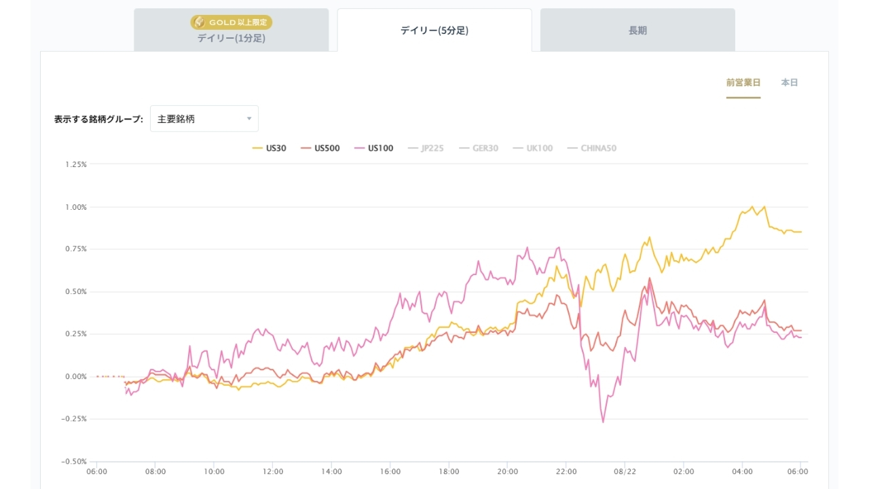Viewport: 869px width, 489px height.
Task: Click the GOLD以上限定 badge
Action: click(231, 22)
